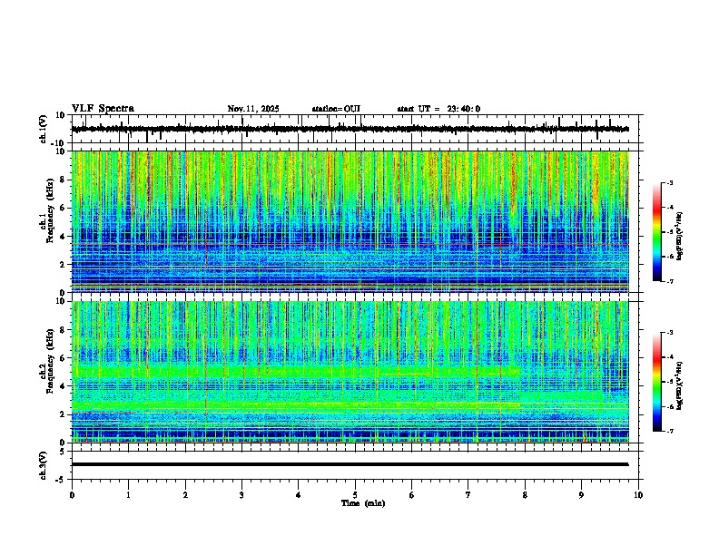This screenshot has width=719, height=555.
Task: Click the "4" tick on the Time axis
Action: pos(299,495)
